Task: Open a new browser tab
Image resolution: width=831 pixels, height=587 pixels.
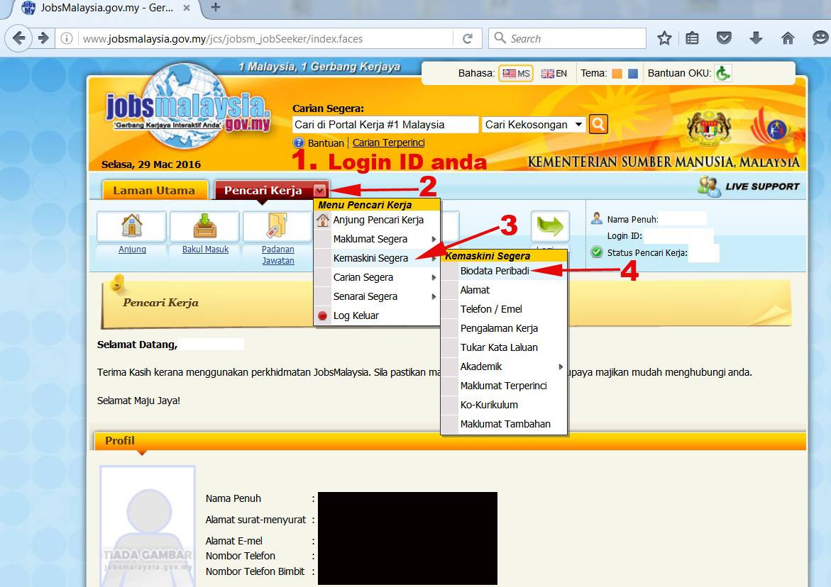Action: pos(215,7)
